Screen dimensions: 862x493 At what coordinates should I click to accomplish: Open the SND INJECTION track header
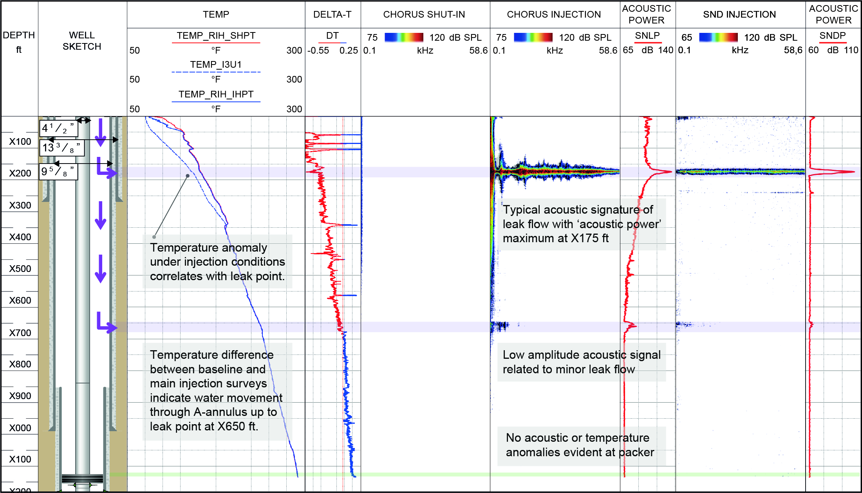tap(739, 14)
